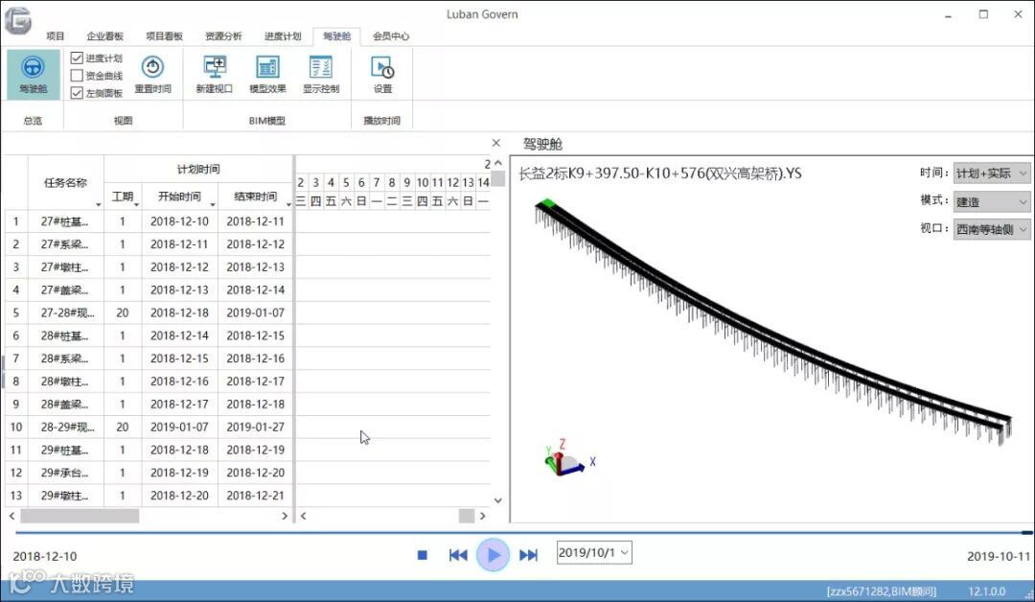Viewport: 1035px width, 602px height.
Task: Click the Gantt chart horizontal scrollbar thumb
Action: tap(467, 516)
